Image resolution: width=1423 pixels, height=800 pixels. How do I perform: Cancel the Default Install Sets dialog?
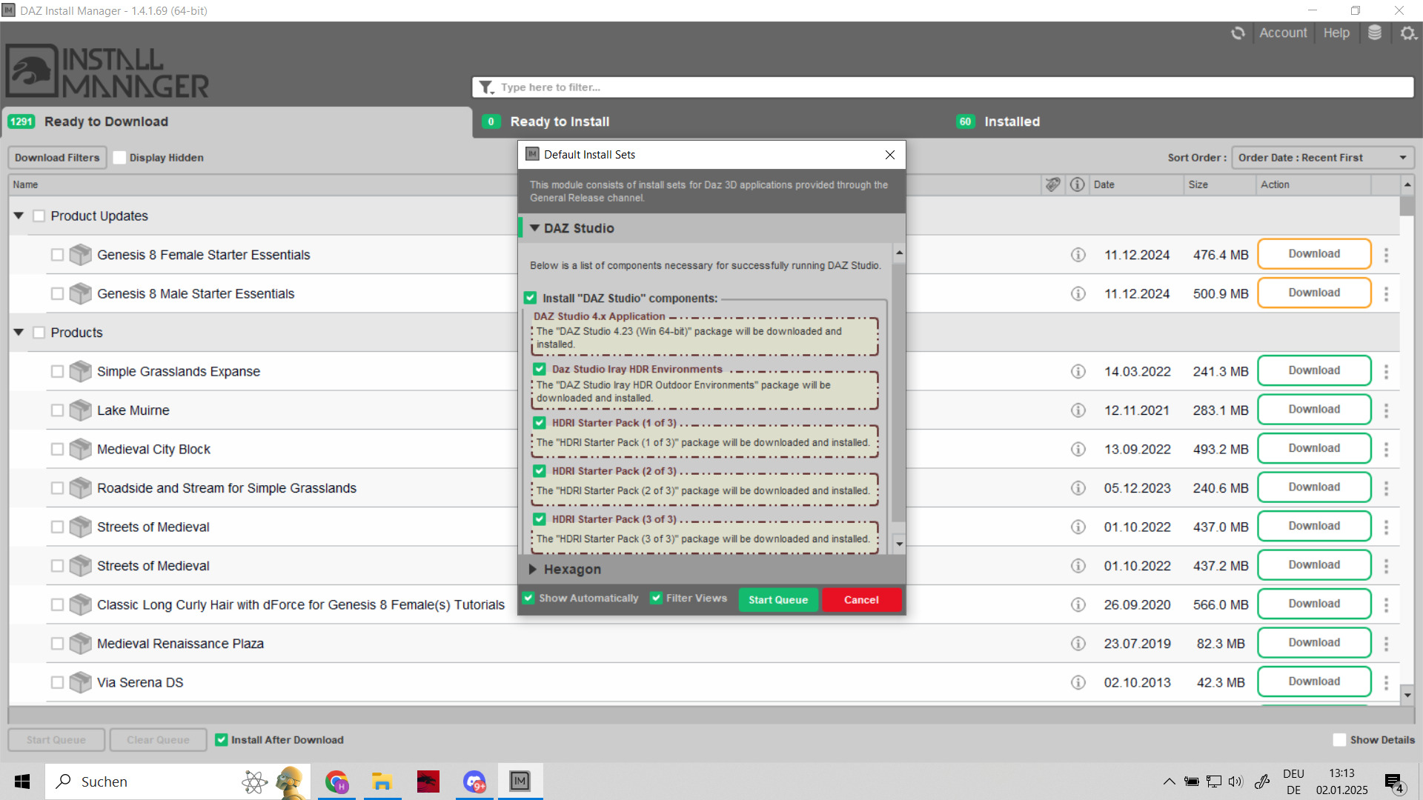861,599
